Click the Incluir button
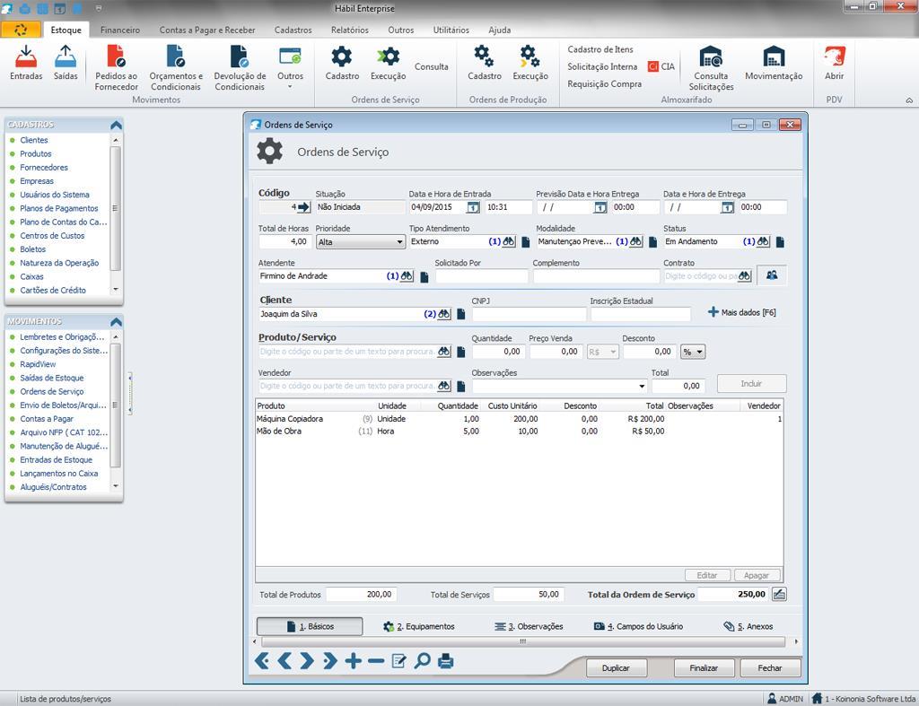The width and height of the screenshot is (919, 706). (751, 384)
